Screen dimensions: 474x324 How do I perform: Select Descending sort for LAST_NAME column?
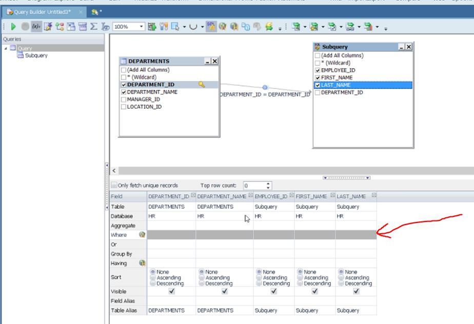pos(341,283)
